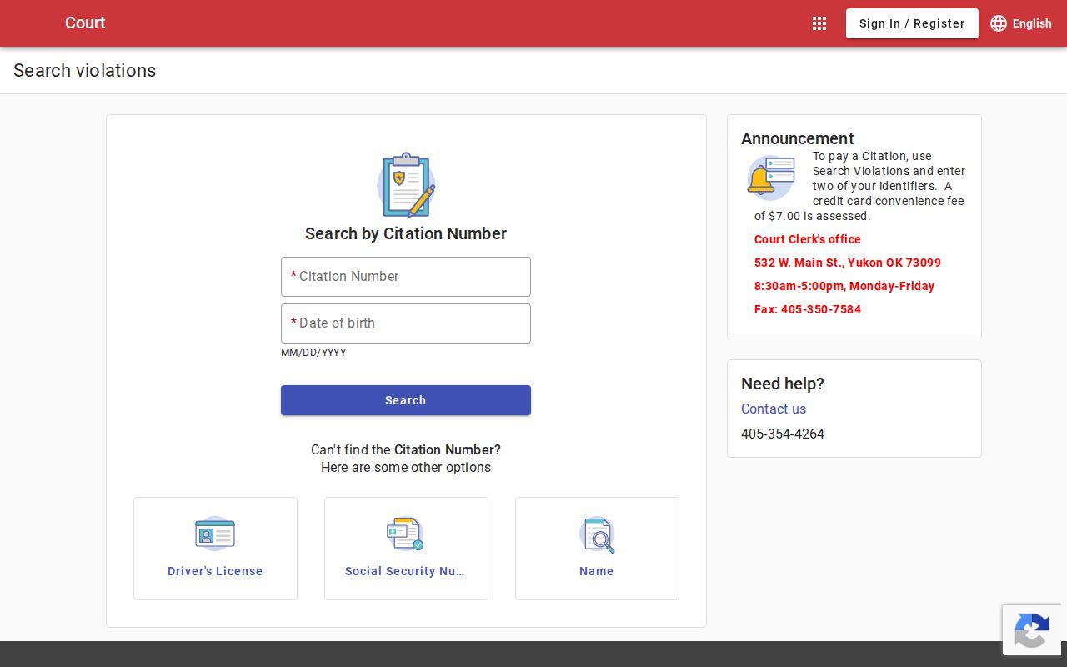Choose Social Security Number search option
The height and width of the screenshot is (667, 1067).
pos(406,549)
